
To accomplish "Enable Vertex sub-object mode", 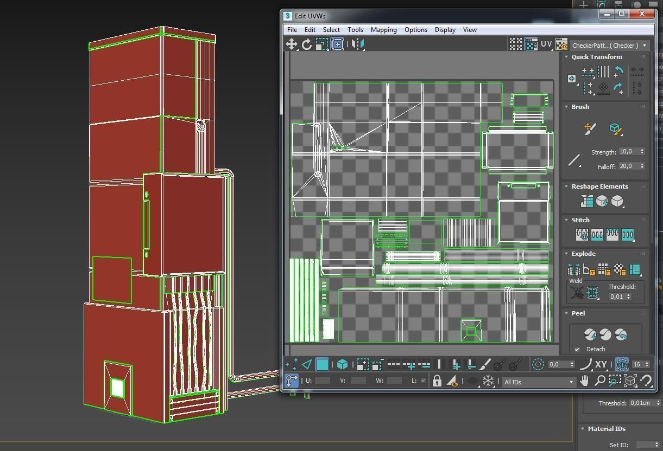I will pyautogui.click(x=292, y=364).
